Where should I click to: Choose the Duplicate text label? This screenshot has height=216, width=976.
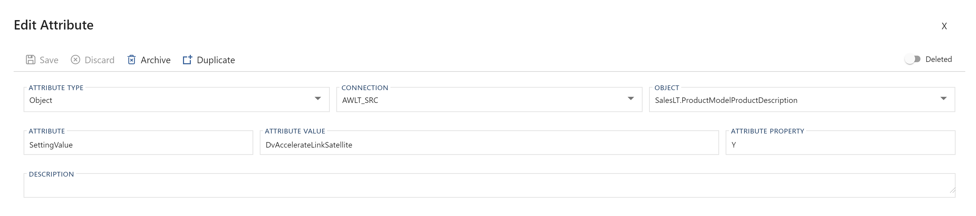pyautogui.click(x=215, y=60)
